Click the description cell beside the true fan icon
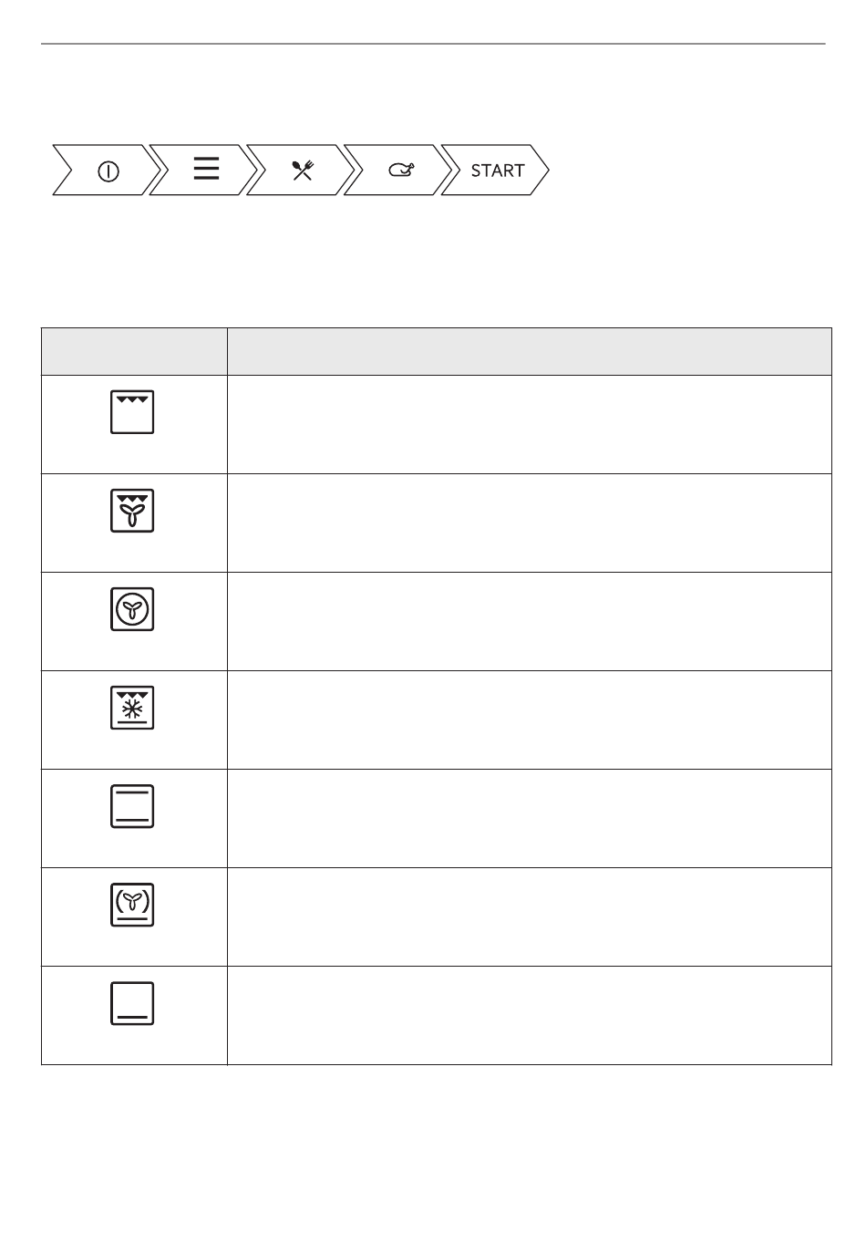 (530, 621)
